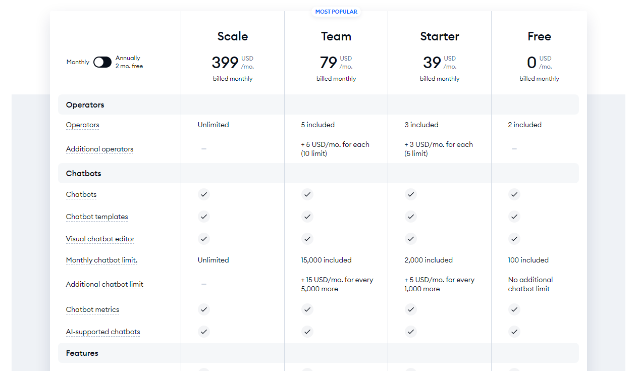Click the Annually 2 mo. free label

[x=129, y=62]
